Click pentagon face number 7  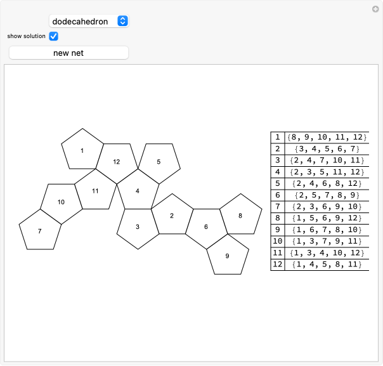point(40,231)
